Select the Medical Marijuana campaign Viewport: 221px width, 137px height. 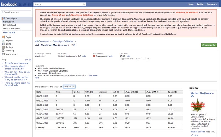point(12,29)
